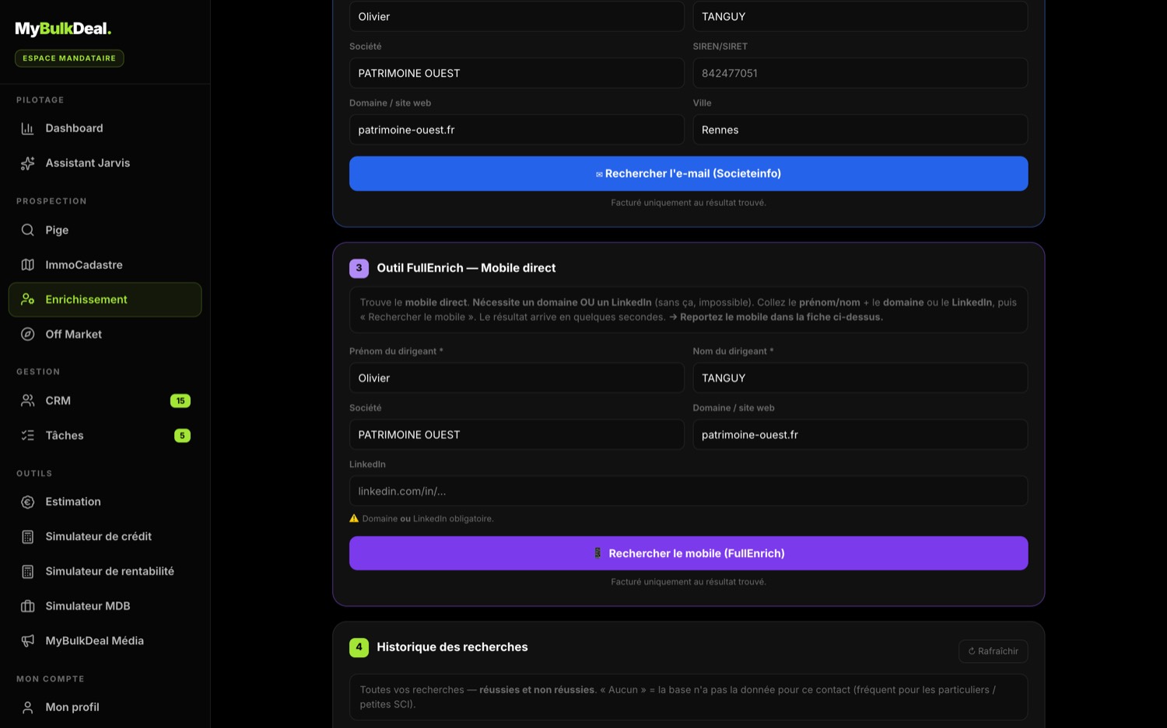Open MyBulkDeal Média

click(105, 641)
